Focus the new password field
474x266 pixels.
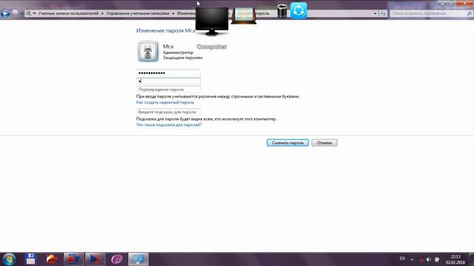(x=168, y=81)
